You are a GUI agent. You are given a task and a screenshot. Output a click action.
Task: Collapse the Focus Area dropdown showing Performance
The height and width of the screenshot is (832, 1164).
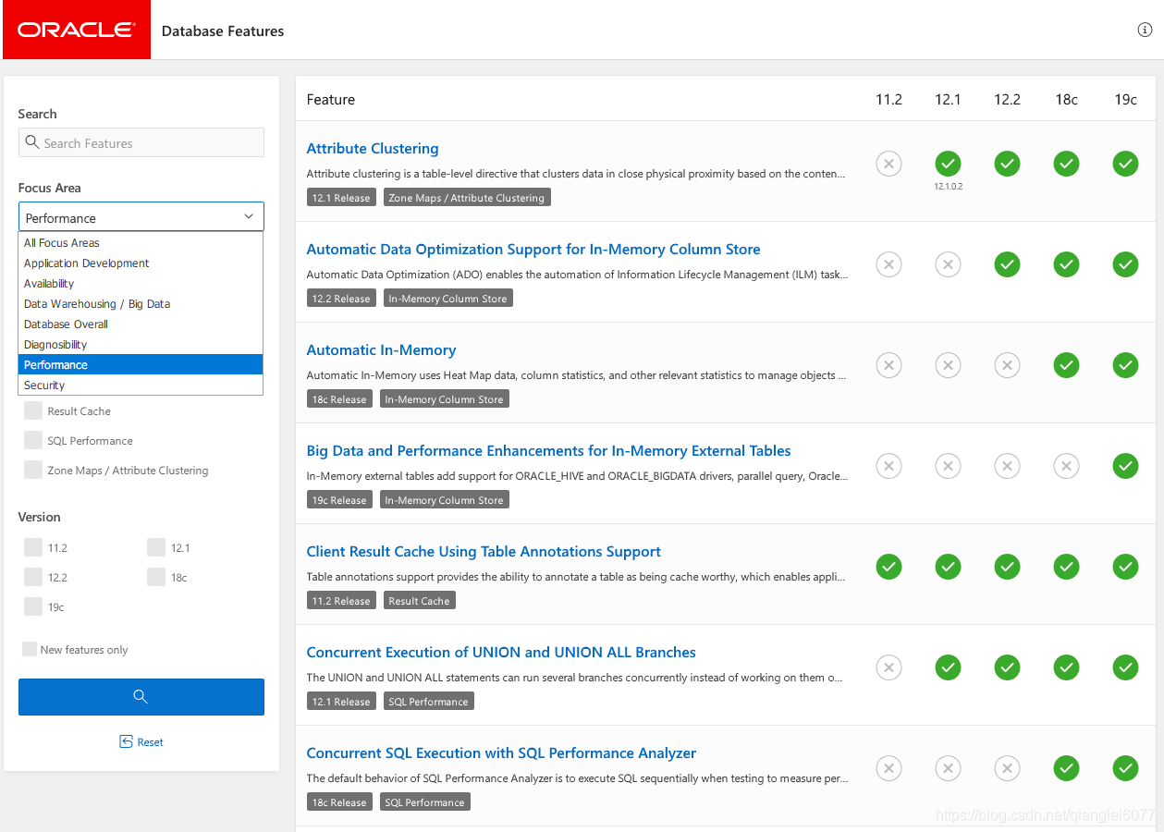pos(141,217)
